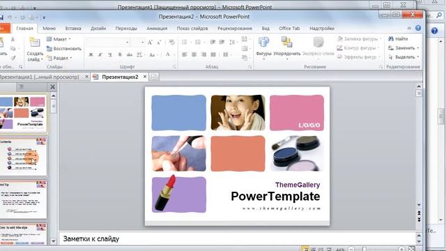446x251 pixels.
Task: Open the Показ слайдов tab
Action: (x=192, y=29)
